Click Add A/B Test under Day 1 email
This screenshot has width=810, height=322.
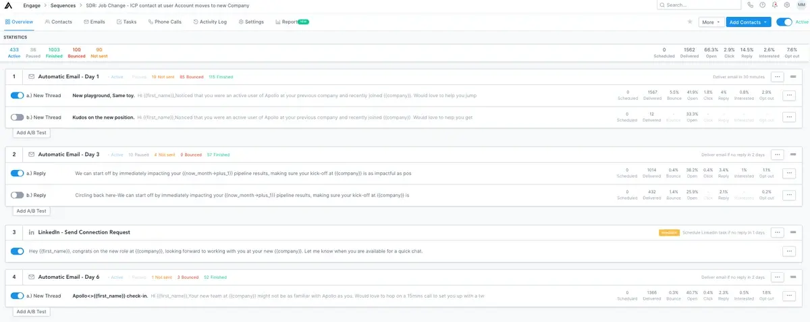(x=32, y=133)
